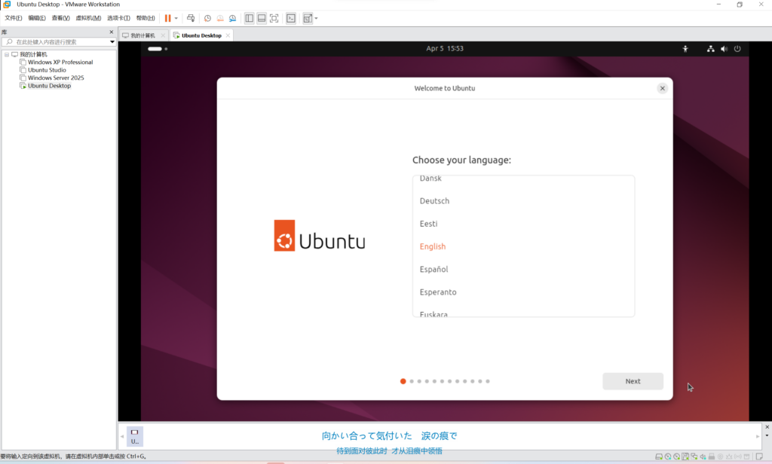Open the message log icon in status bar

coord(759,456)
